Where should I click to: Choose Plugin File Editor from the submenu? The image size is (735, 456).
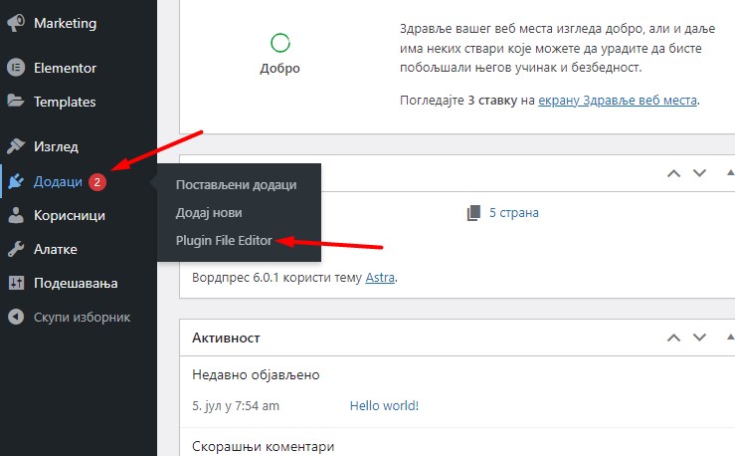click(x=224, y=240)
